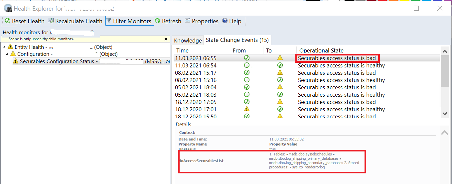Screen dimensions: 452x185
Task: Click the green Refresh icon
Action: (x=158, y=21)
